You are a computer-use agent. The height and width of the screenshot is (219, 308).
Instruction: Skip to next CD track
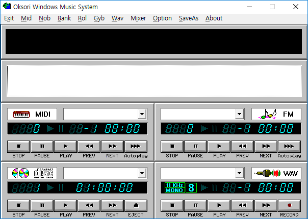[x=112, y=205]
